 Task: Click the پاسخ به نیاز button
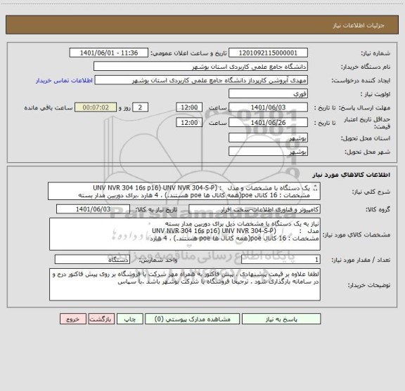281,319
